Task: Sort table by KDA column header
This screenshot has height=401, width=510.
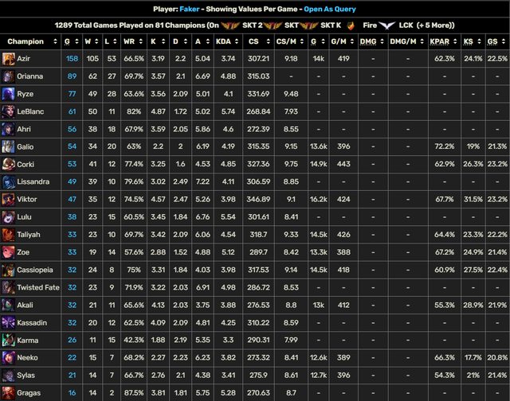Action: (x=228, y=41)
